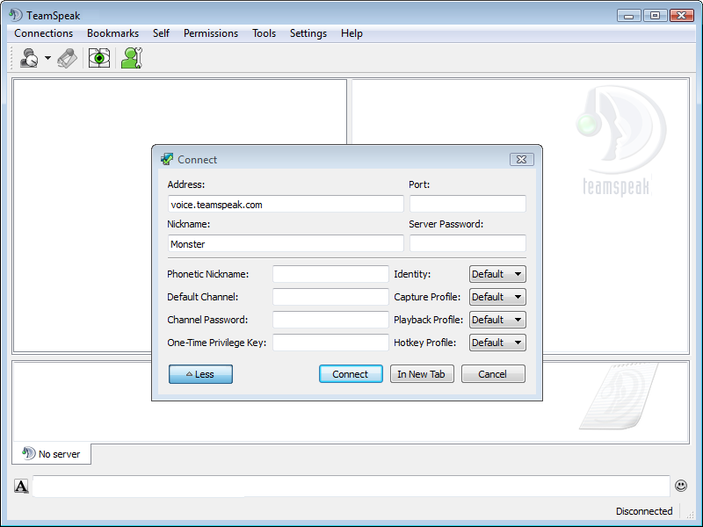Click the chat message input box
703x527 pixels.
351,487
